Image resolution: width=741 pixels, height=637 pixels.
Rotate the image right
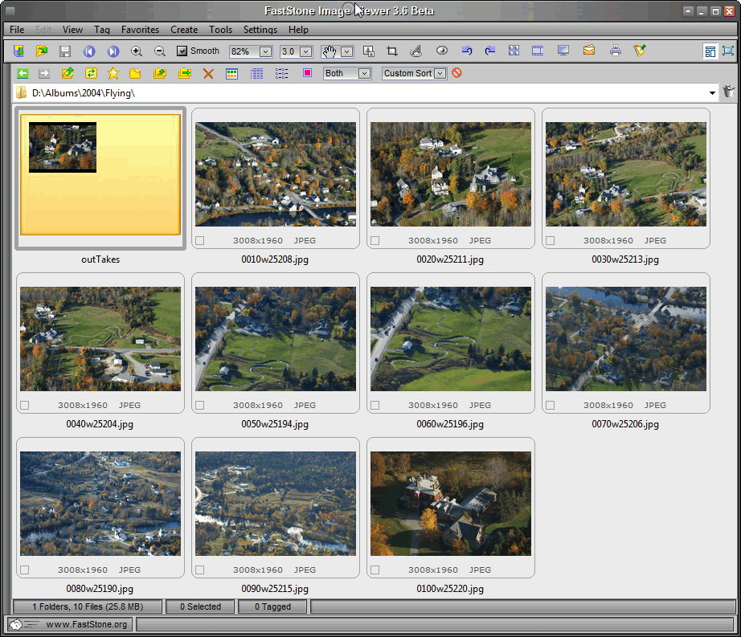[490, 51]
